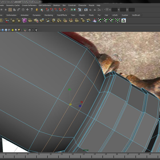Click the output connections icon
The width and height of the screenshot is (160, 160).
pos(75,10)
